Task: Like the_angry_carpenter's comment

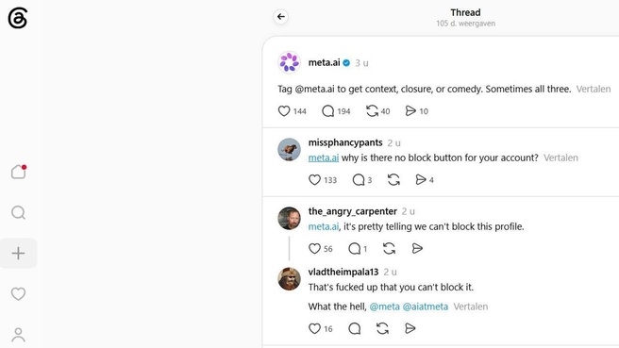Action: [314, 249]
